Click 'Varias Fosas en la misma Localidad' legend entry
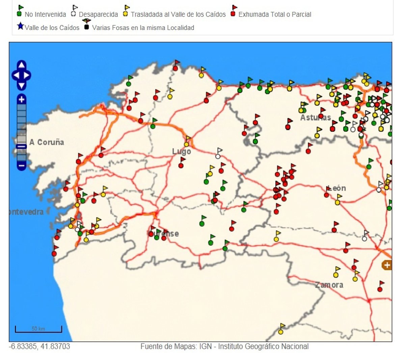The image size is (405, 353). (x=143, y=28)
